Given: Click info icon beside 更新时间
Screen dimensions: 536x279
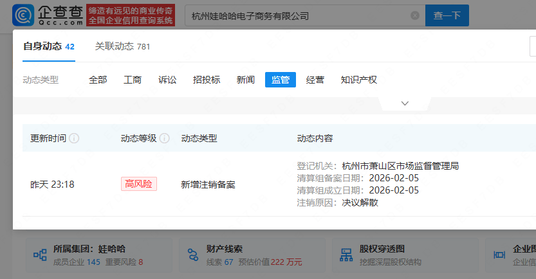Looking at the screenshot, I should pos(74,139).
